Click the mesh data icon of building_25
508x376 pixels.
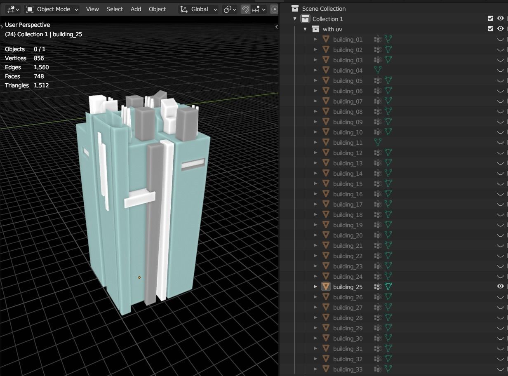pyautogui.click(x=388, y=287)
